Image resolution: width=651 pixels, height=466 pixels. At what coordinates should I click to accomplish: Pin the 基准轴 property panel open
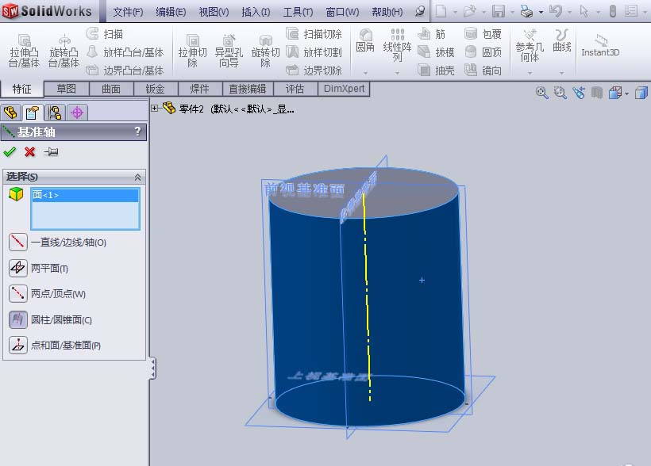coord(51,151)
